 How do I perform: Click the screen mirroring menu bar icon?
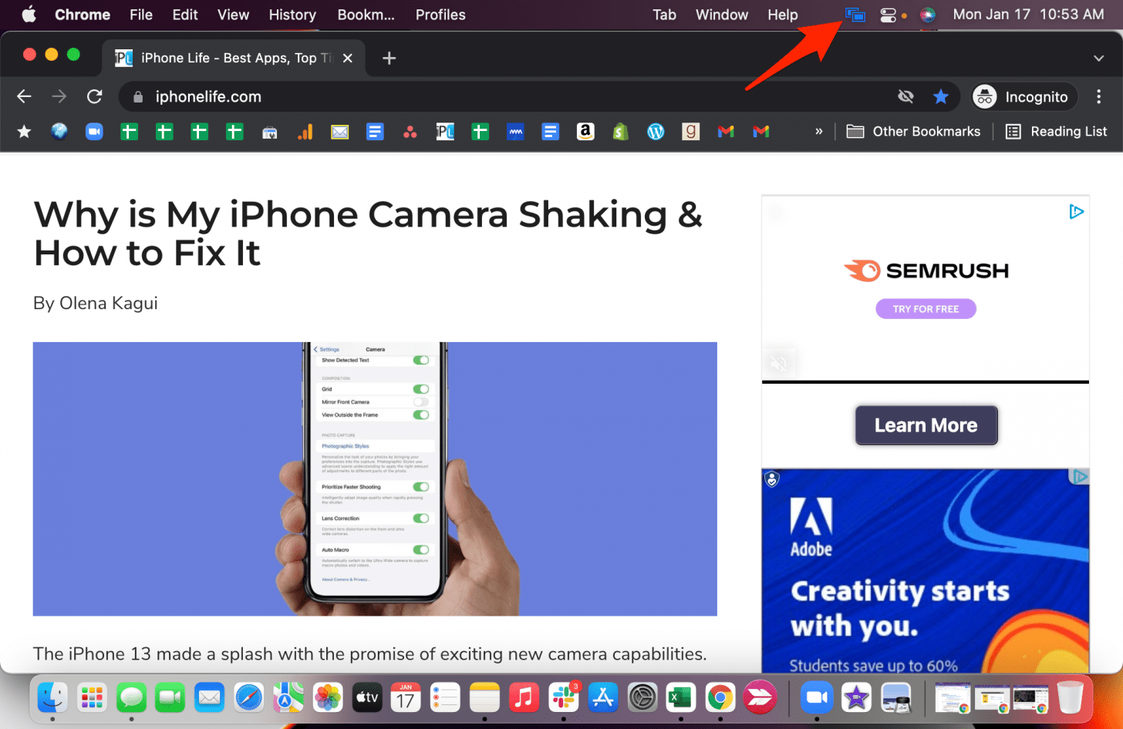(x=855, y=15)
